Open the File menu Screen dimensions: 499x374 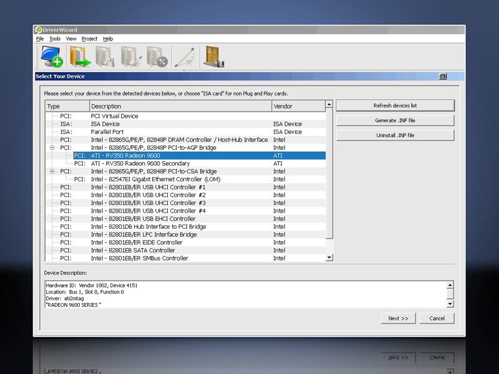pyautogui.click(x=40, y=39)
